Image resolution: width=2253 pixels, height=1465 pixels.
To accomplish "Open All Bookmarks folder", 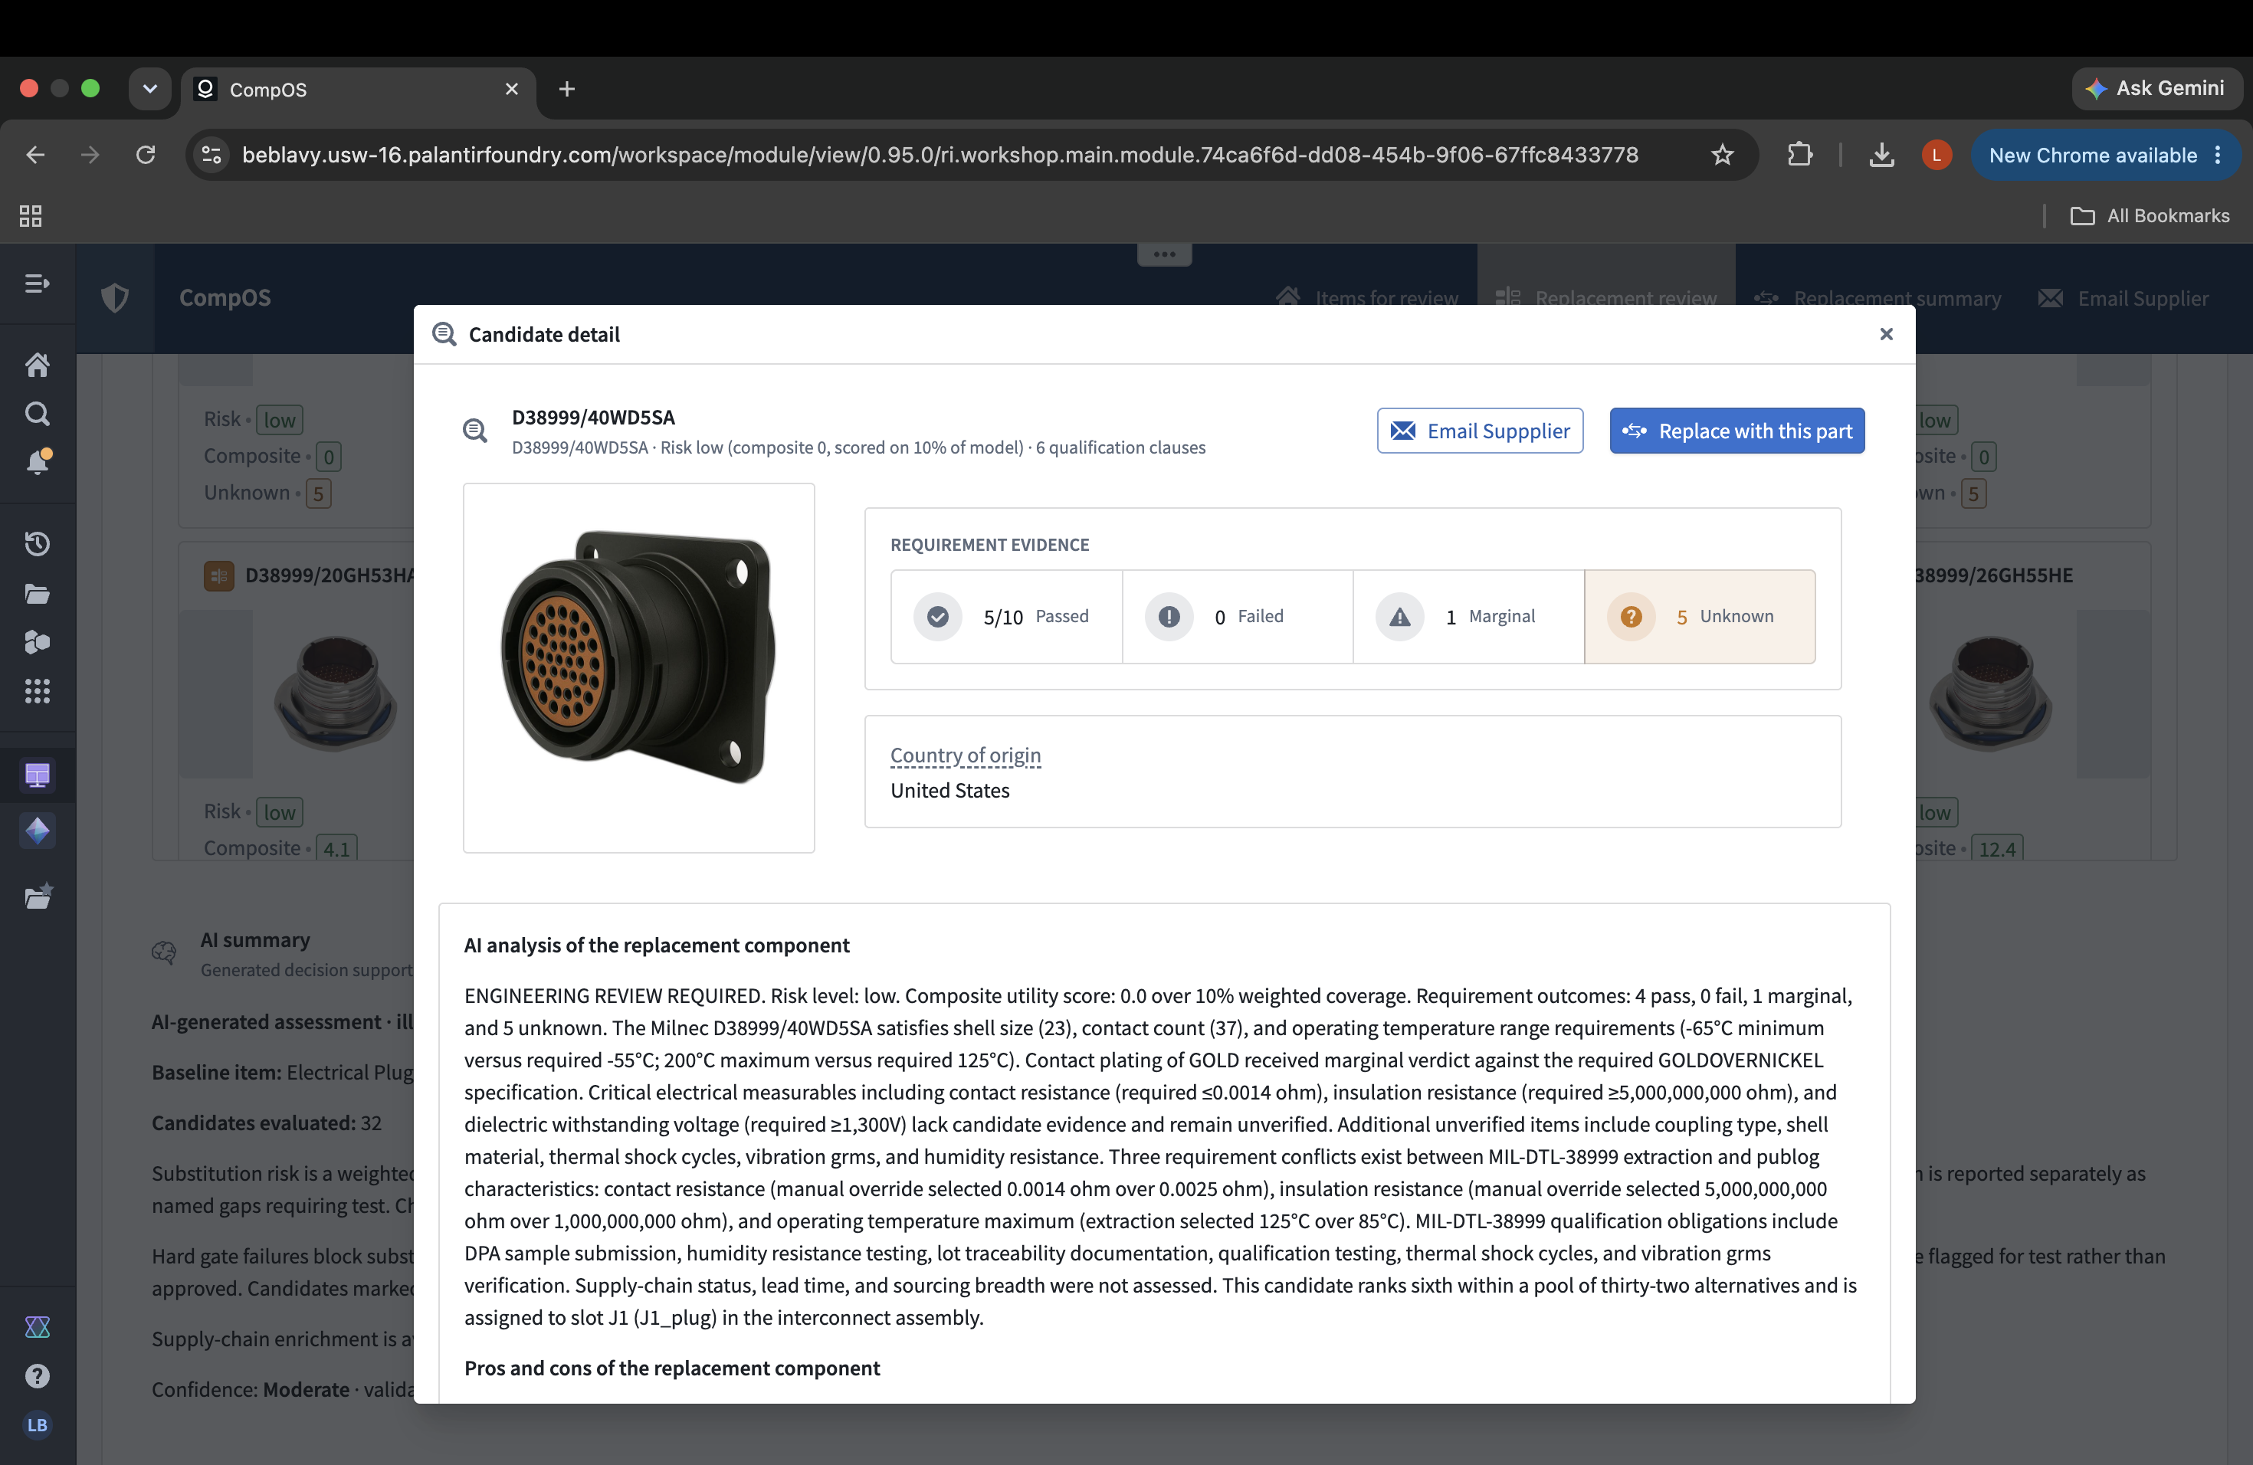I will coord(2150,216).
